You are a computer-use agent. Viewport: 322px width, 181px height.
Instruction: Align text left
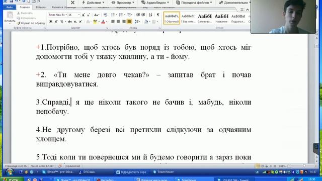click(x=113, y=21)
